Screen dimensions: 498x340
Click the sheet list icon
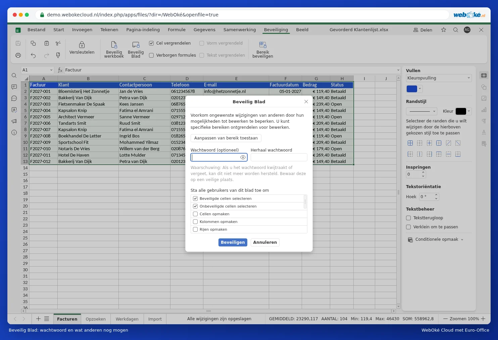[47, 319]
